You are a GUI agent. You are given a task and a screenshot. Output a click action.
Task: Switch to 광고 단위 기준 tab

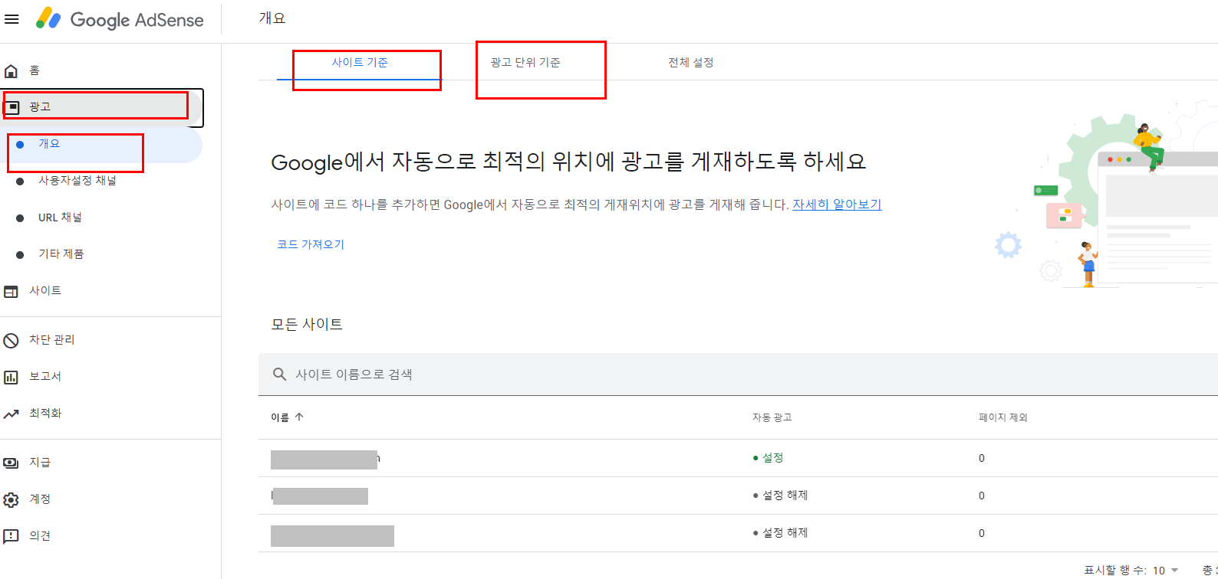point(525,63)
